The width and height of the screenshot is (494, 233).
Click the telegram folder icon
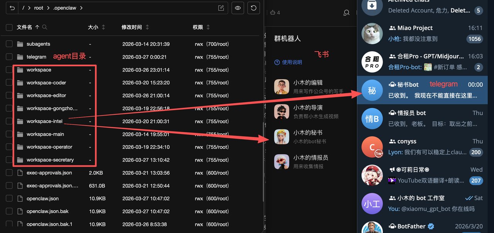point(20,57)
